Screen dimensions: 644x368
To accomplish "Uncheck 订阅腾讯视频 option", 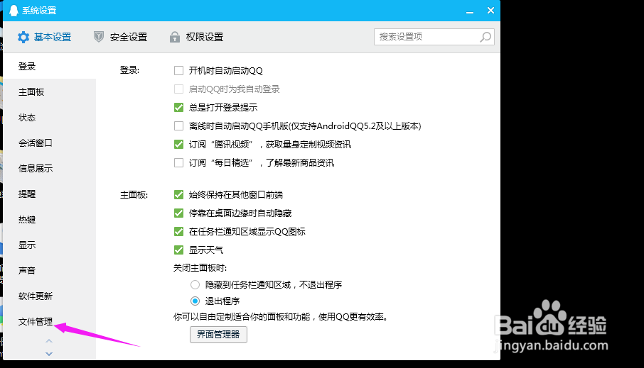I will click(178, 144).
